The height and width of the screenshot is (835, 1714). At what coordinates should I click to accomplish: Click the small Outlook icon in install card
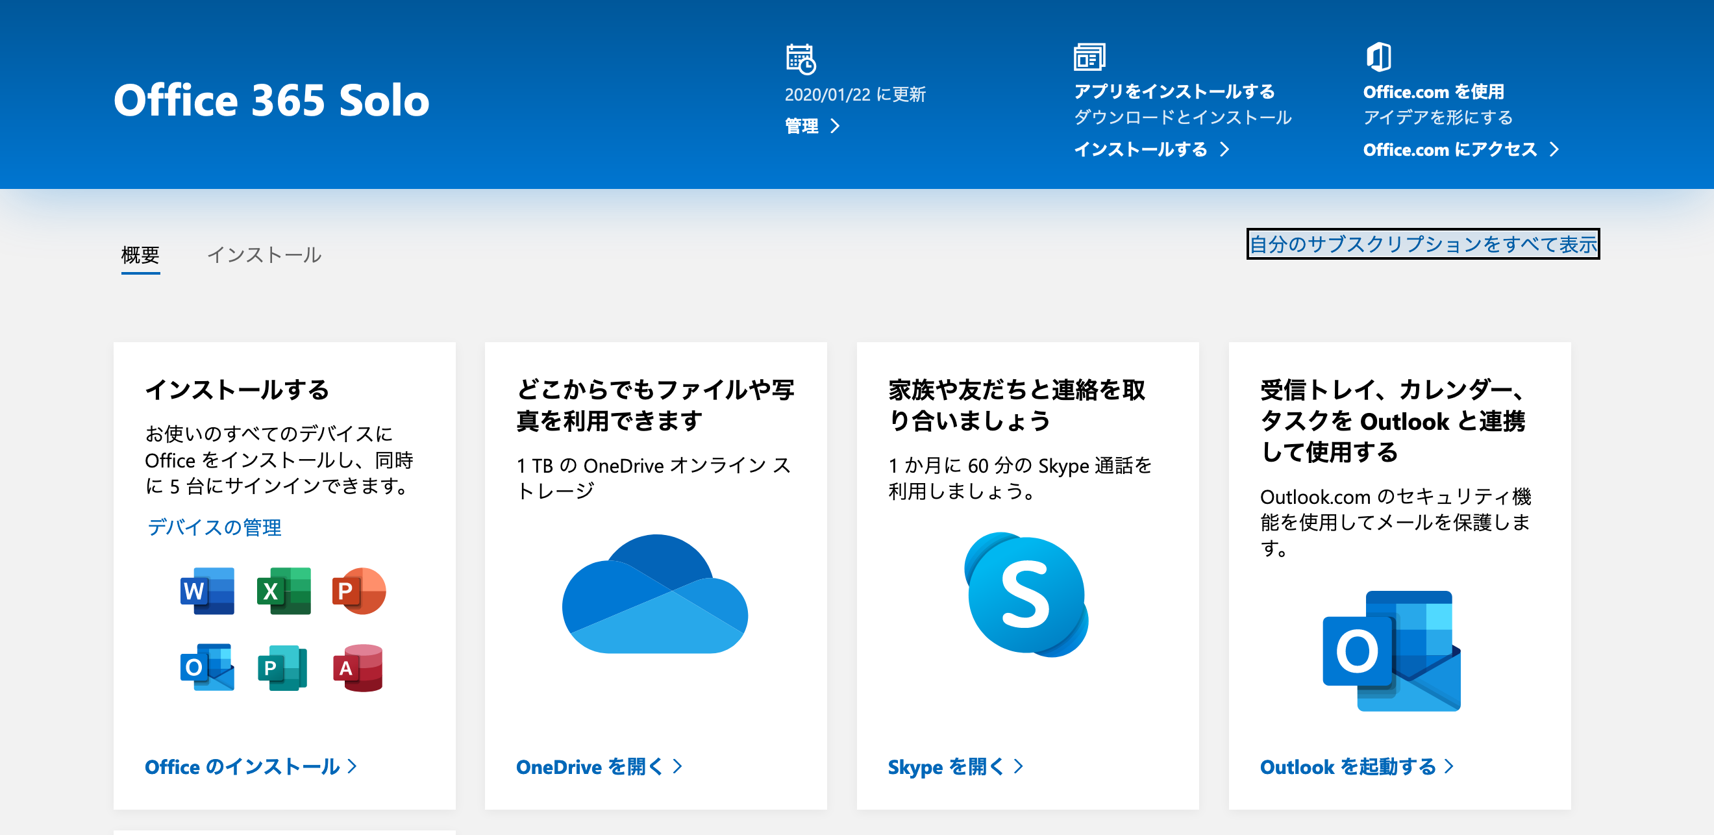pos(207,667)
